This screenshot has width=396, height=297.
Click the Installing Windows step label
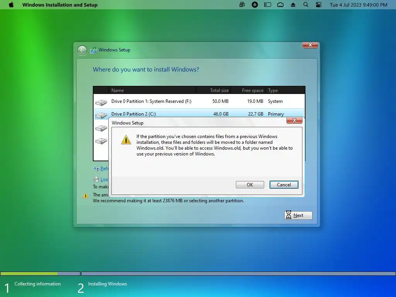(108, 284)
